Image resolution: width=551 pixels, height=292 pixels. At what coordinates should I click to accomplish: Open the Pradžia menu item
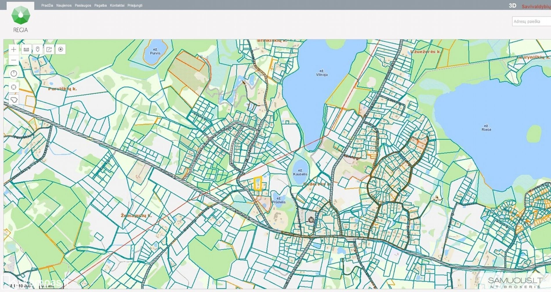click(47, 6)
